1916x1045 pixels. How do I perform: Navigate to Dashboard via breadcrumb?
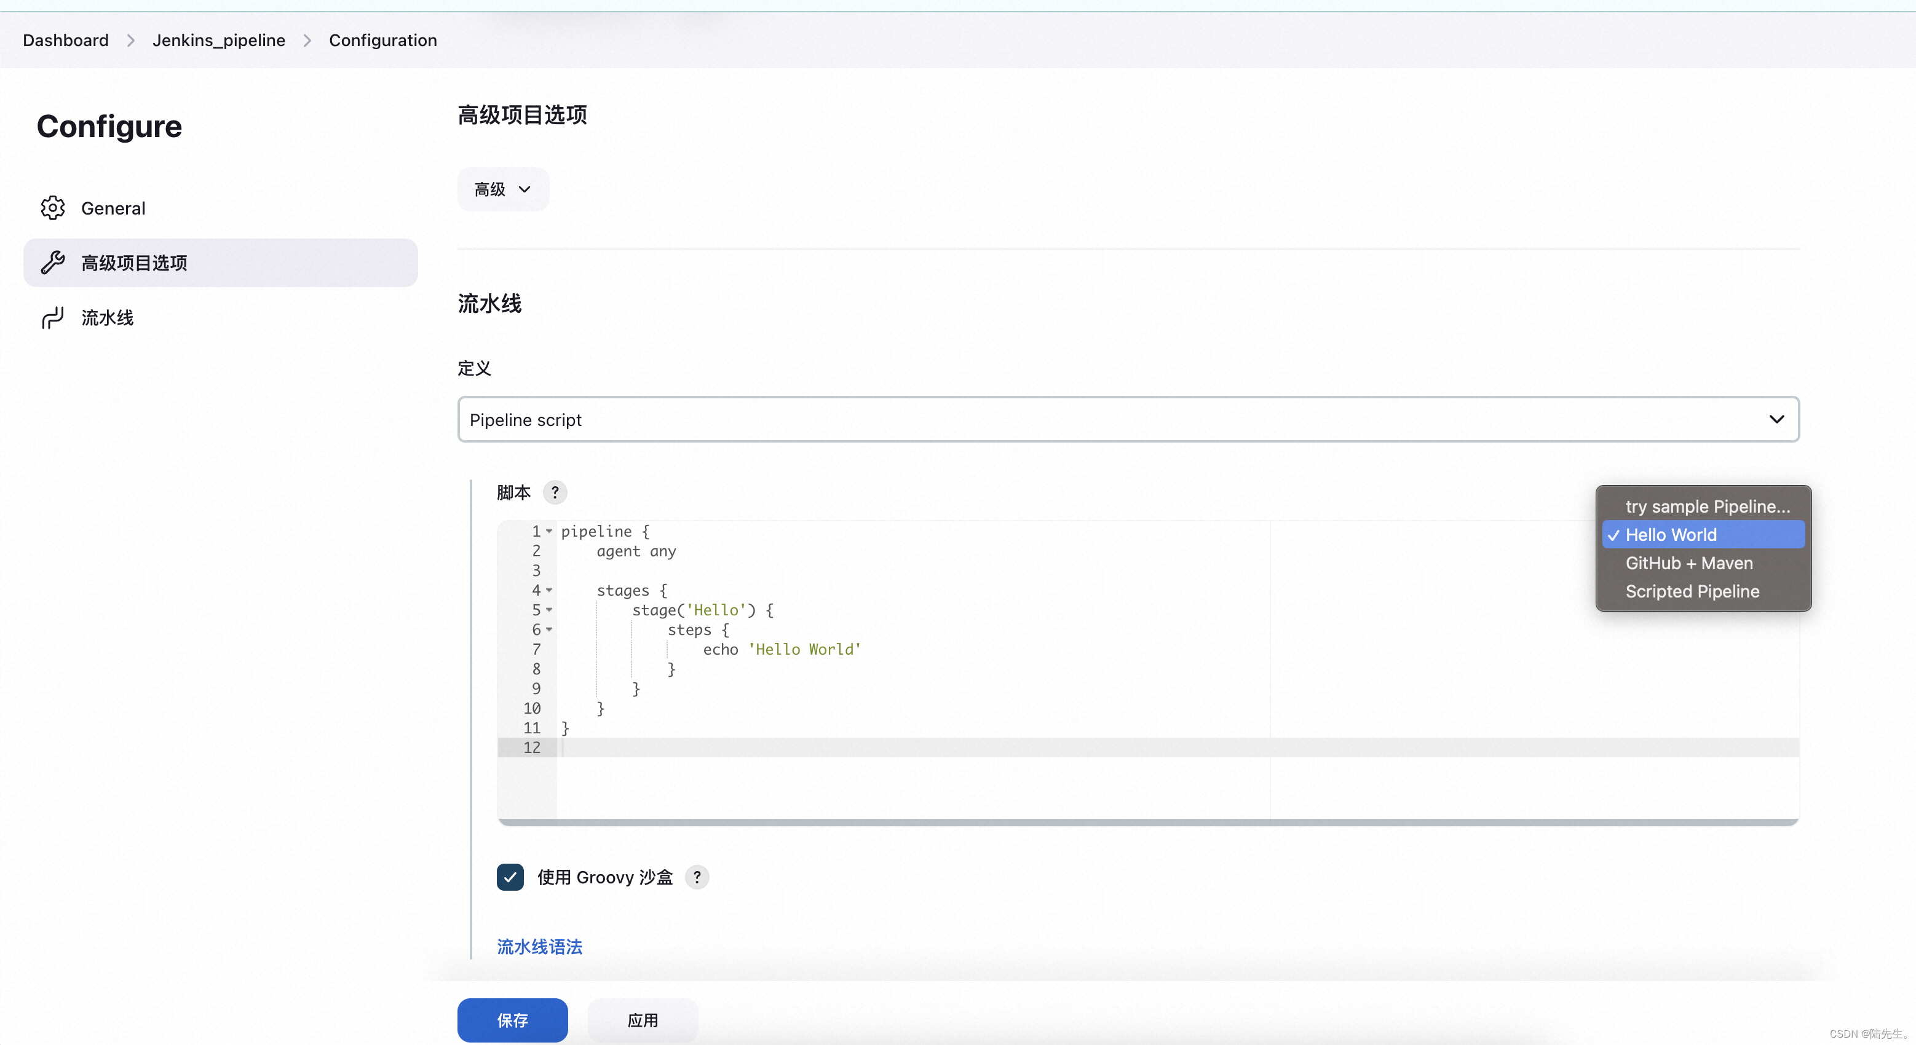tap(65, 40)
